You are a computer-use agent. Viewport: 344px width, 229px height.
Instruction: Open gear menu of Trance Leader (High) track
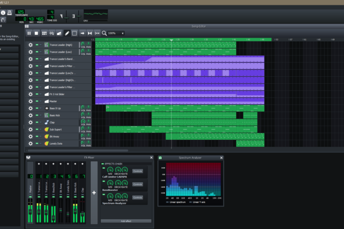click(x=31, y=45)
